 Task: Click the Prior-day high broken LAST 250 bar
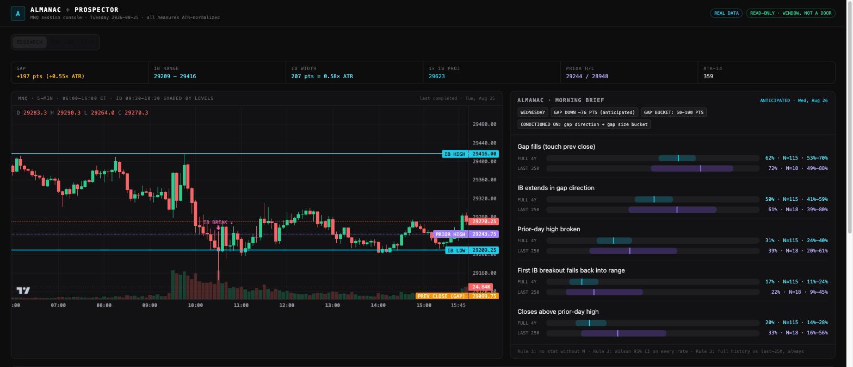[653, 251]
